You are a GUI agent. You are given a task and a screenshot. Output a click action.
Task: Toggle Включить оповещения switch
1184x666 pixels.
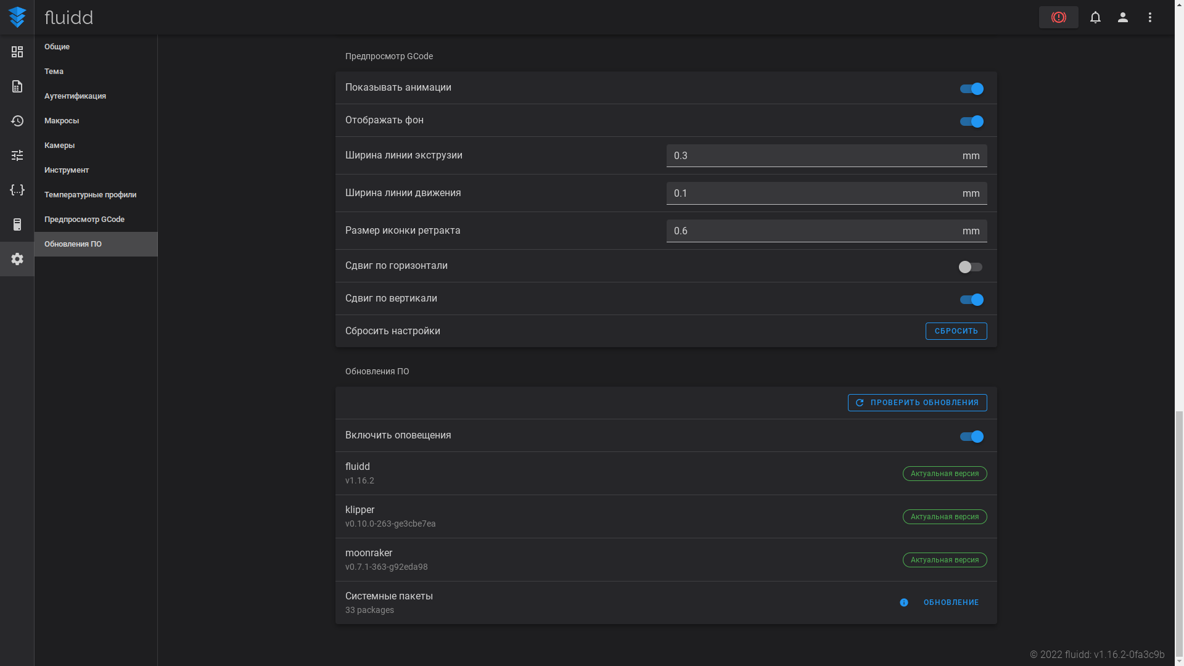click(971, 437)
